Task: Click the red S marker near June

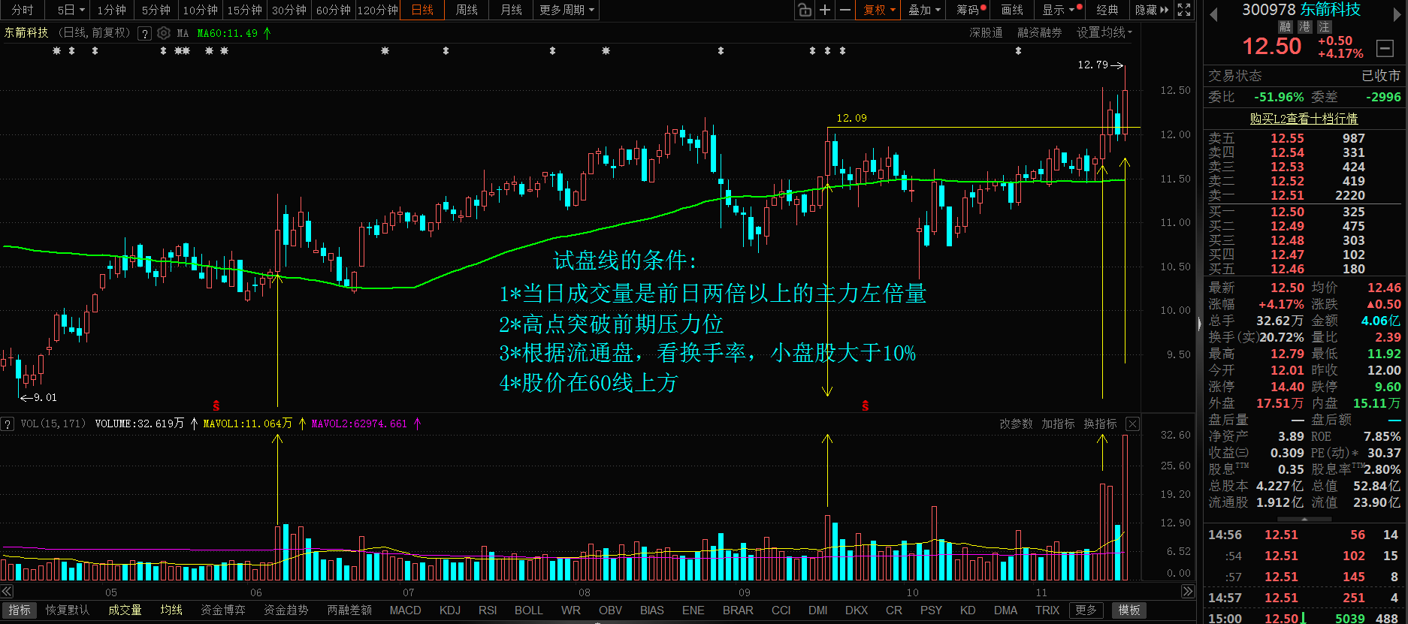Action: click(x=216, y=406)
